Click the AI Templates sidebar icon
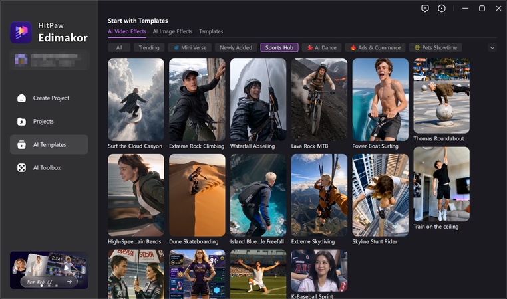Viewport: 507px width, 299px height. click(22, 145)
